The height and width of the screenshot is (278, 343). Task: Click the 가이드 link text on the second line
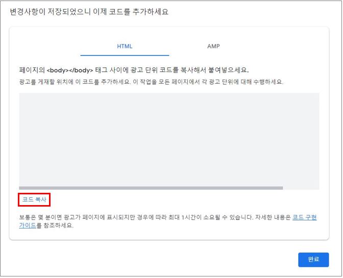point(28,225)
